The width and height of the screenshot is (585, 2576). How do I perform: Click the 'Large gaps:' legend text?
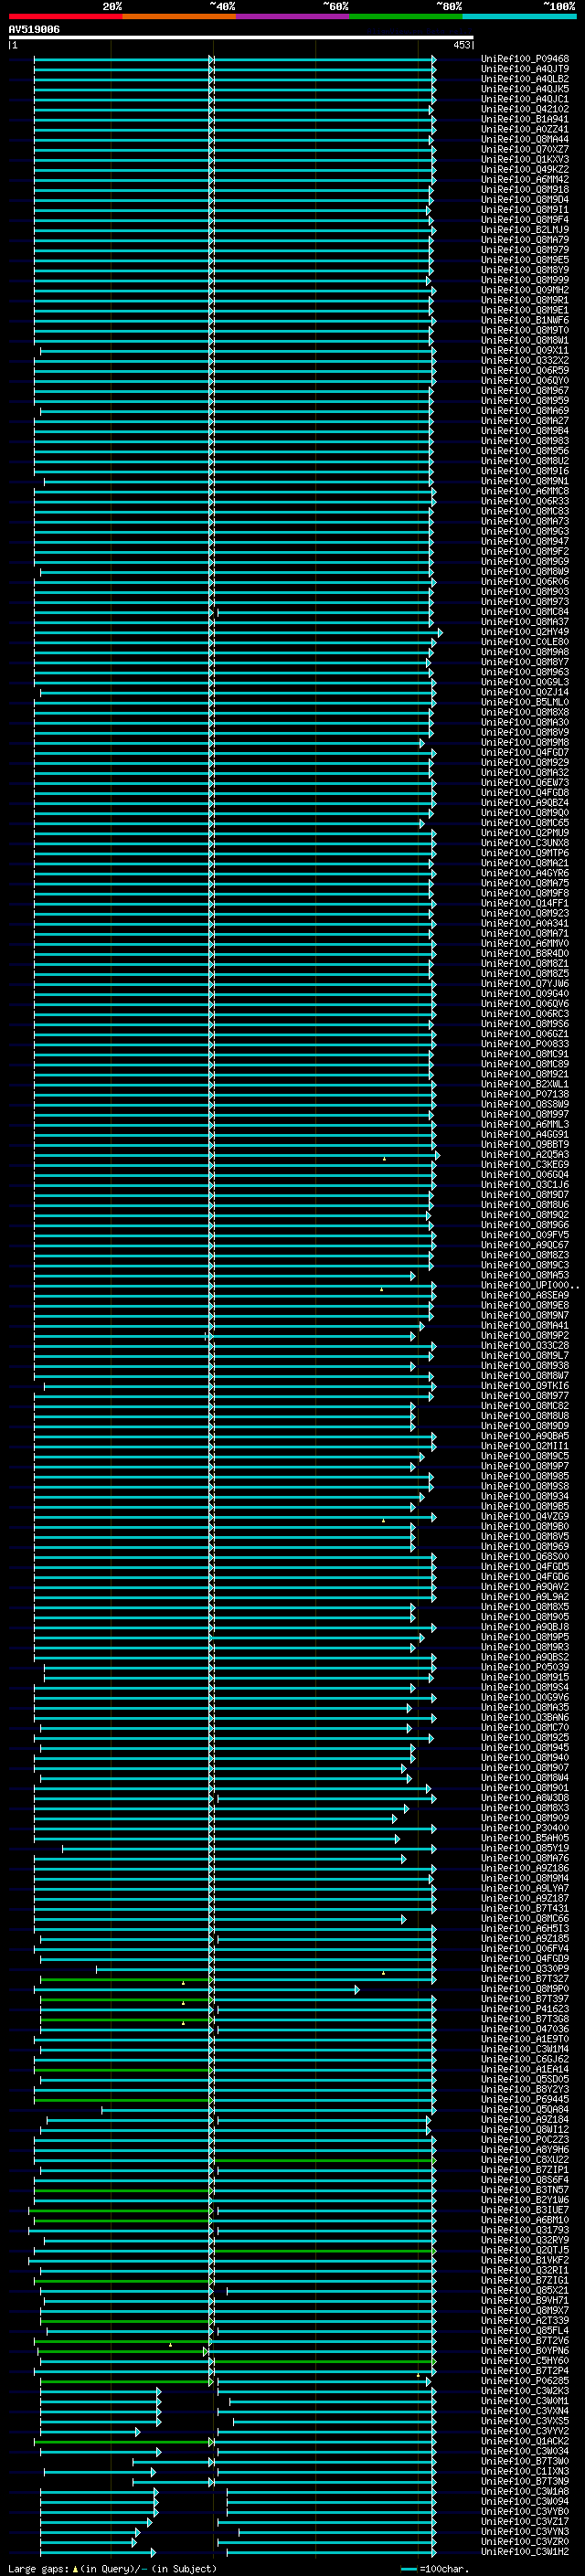38,2569
